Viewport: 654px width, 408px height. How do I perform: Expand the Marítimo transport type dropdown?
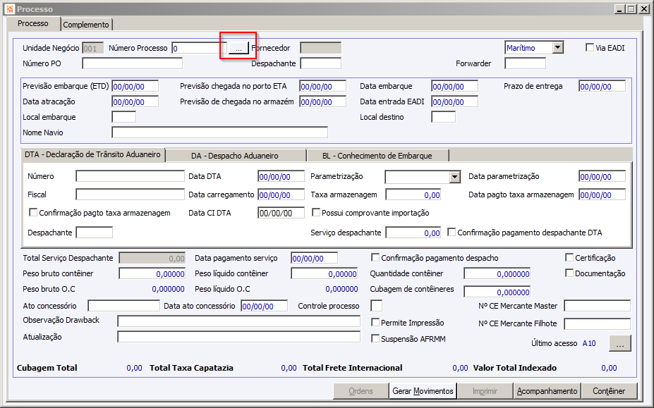[557, 48]
